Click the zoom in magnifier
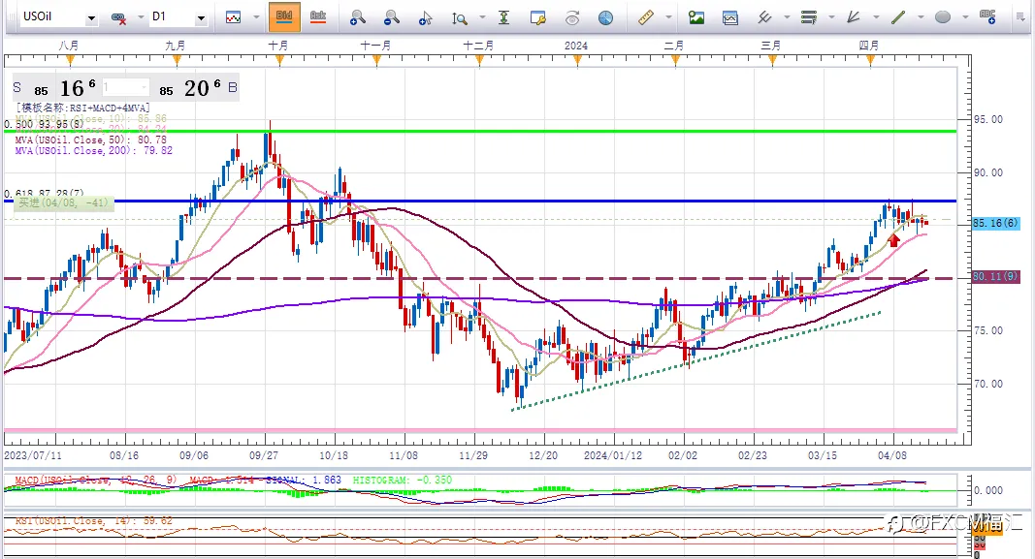Viewport: 1035px width, 559px height. pos(358,17)
